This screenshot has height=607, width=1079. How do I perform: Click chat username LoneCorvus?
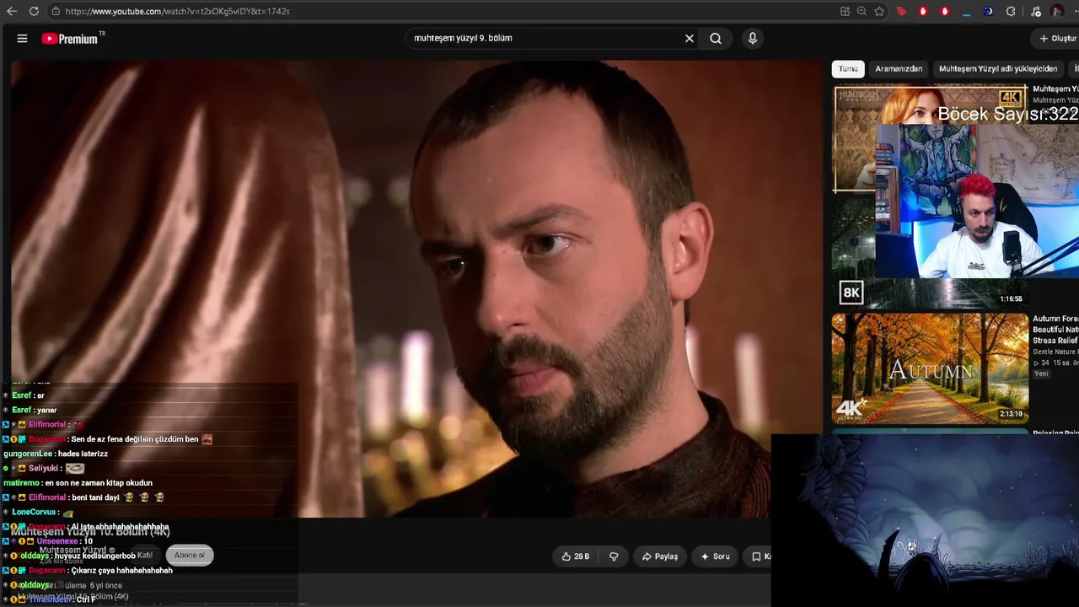tap(35, 512)
